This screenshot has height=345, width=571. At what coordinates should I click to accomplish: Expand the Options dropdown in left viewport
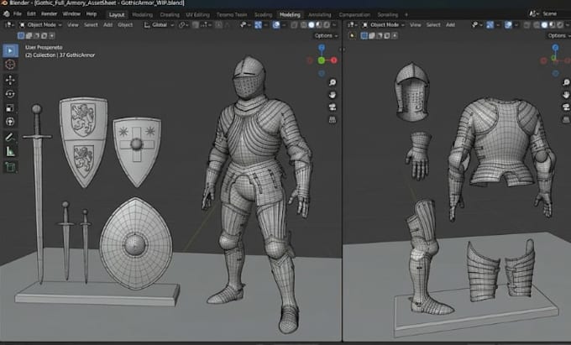[326, 35]
